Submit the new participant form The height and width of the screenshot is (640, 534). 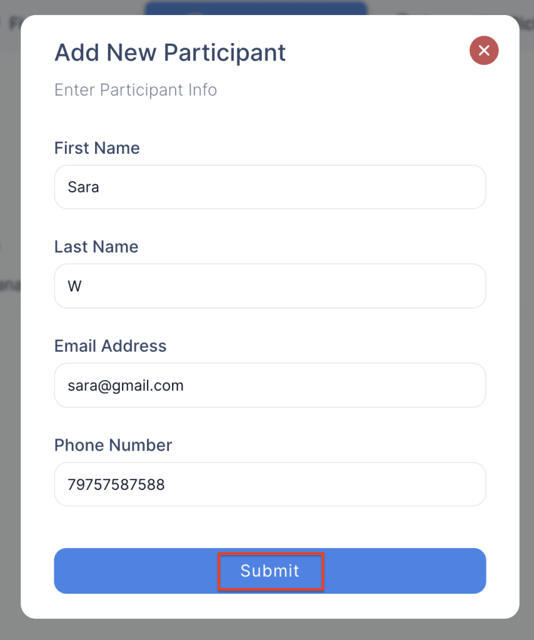pyautogui.click(x=270, y=571)
